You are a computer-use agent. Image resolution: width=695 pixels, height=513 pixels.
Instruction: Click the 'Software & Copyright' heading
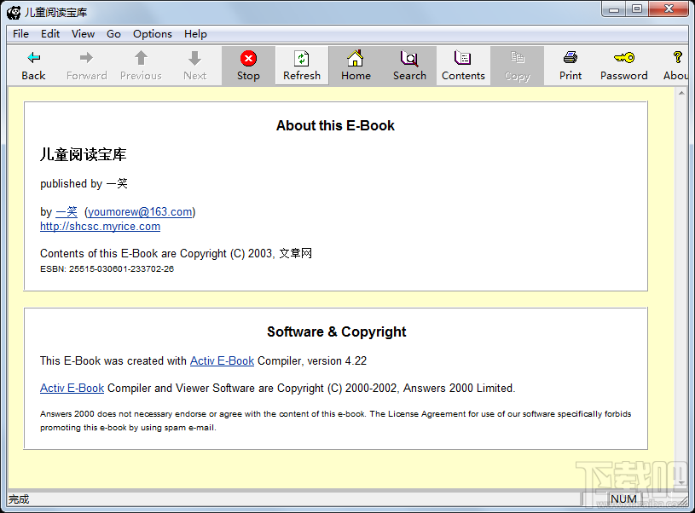pyautogui.click(x=337, y=331)
